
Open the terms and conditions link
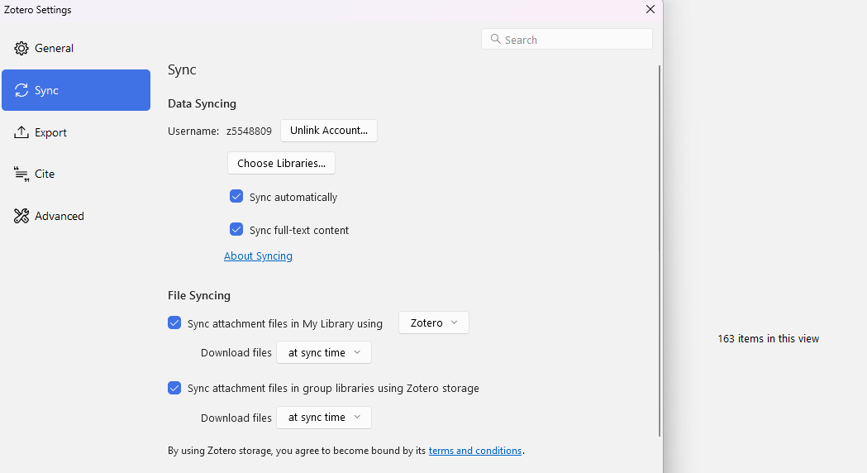coord(475,451)
